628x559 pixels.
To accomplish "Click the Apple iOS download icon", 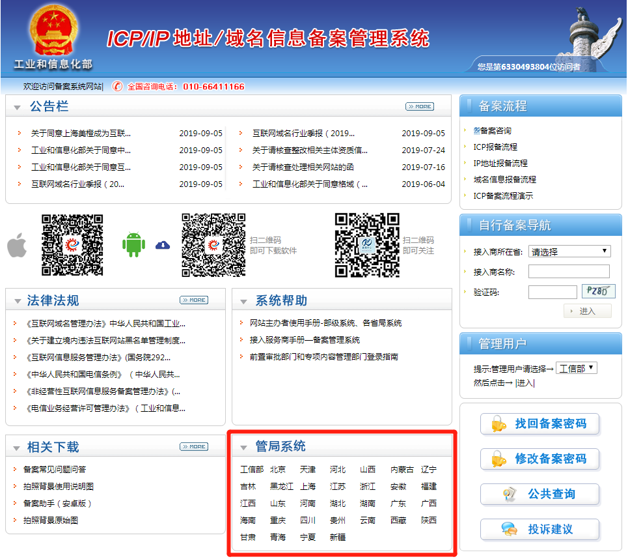I will [17, 246].
